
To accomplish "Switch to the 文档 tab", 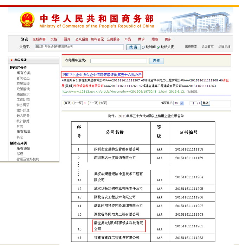I will 53,39.
